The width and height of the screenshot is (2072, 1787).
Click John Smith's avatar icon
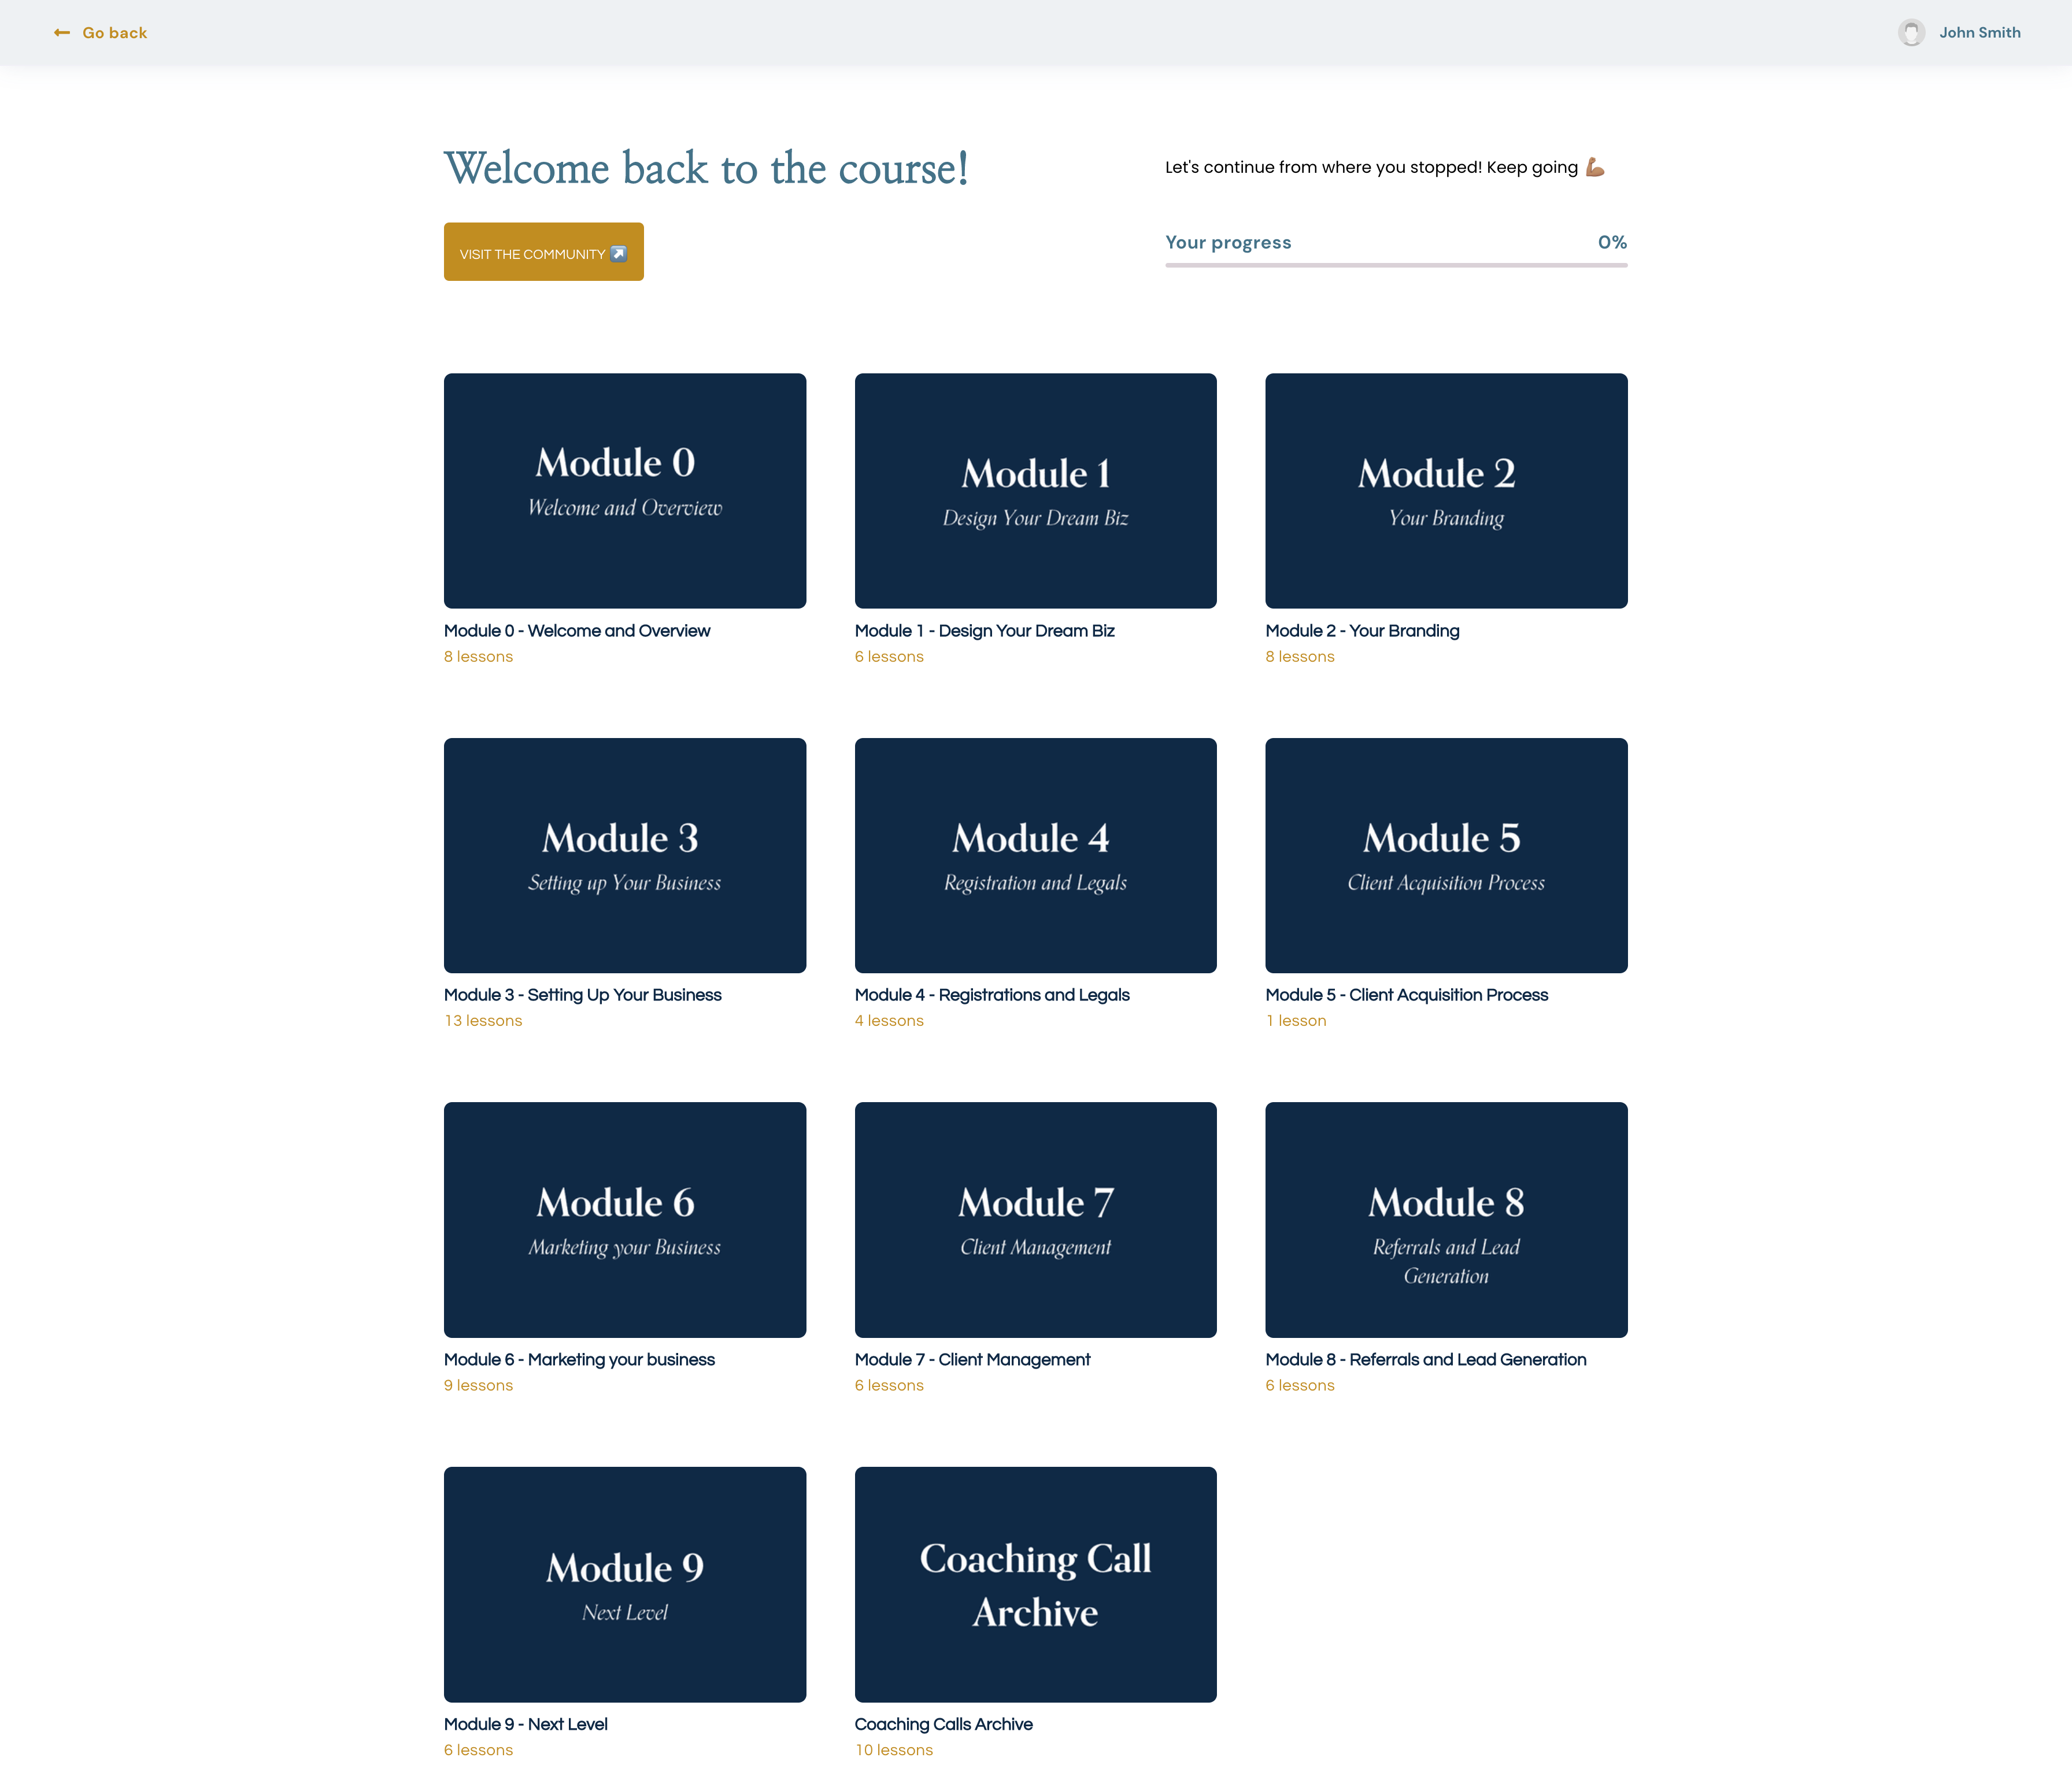click(x=1911, y=33)
